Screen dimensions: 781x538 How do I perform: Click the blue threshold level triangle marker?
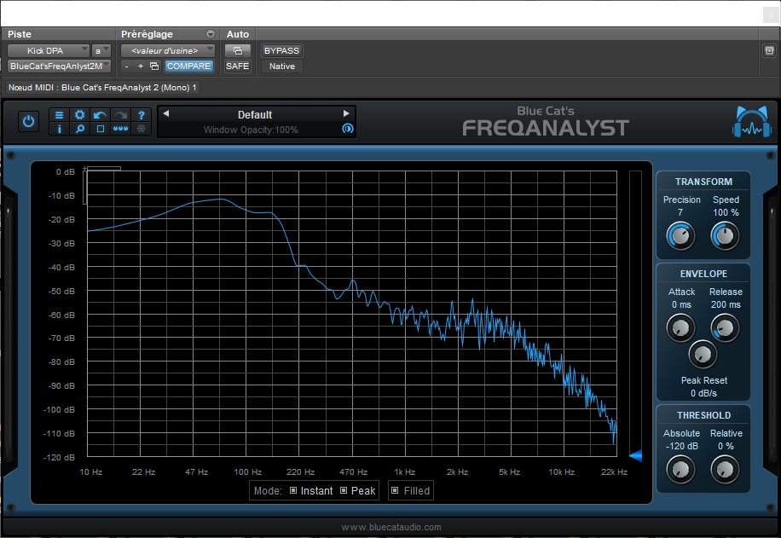click(x=635, y=455)
